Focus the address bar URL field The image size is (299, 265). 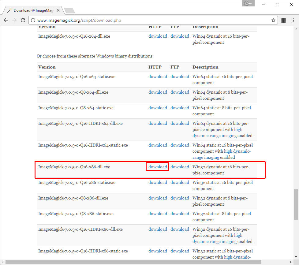coord(152,20)
